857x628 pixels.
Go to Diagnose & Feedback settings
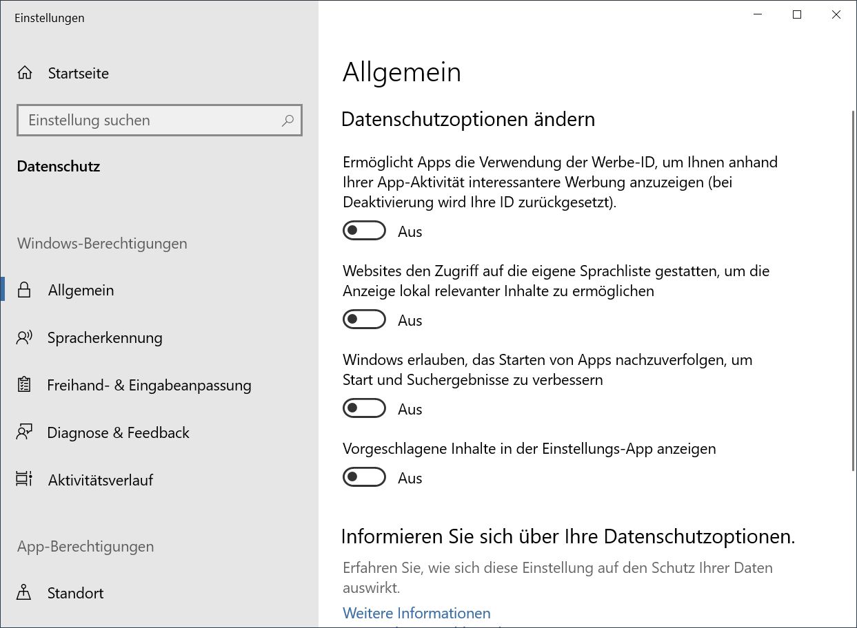(118, 432)
